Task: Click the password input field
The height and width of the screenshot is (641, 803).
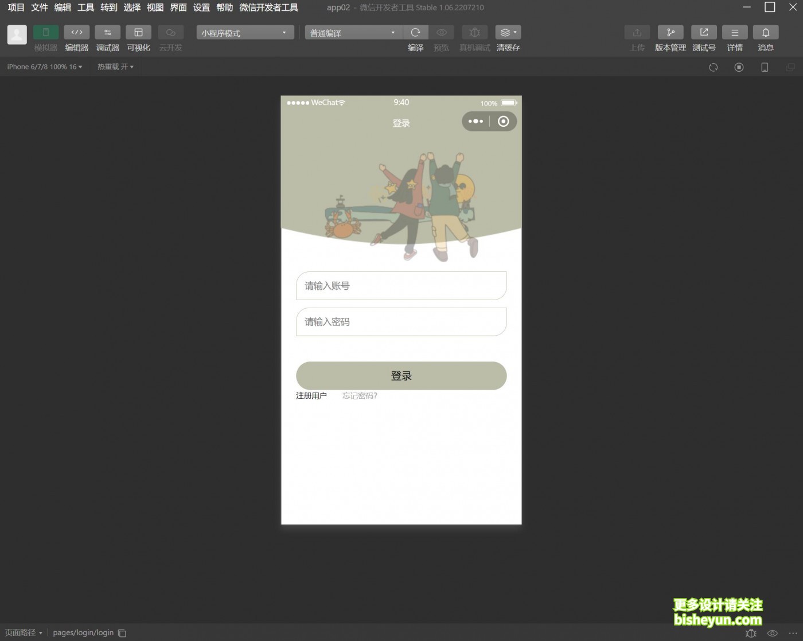Action: 401,322
